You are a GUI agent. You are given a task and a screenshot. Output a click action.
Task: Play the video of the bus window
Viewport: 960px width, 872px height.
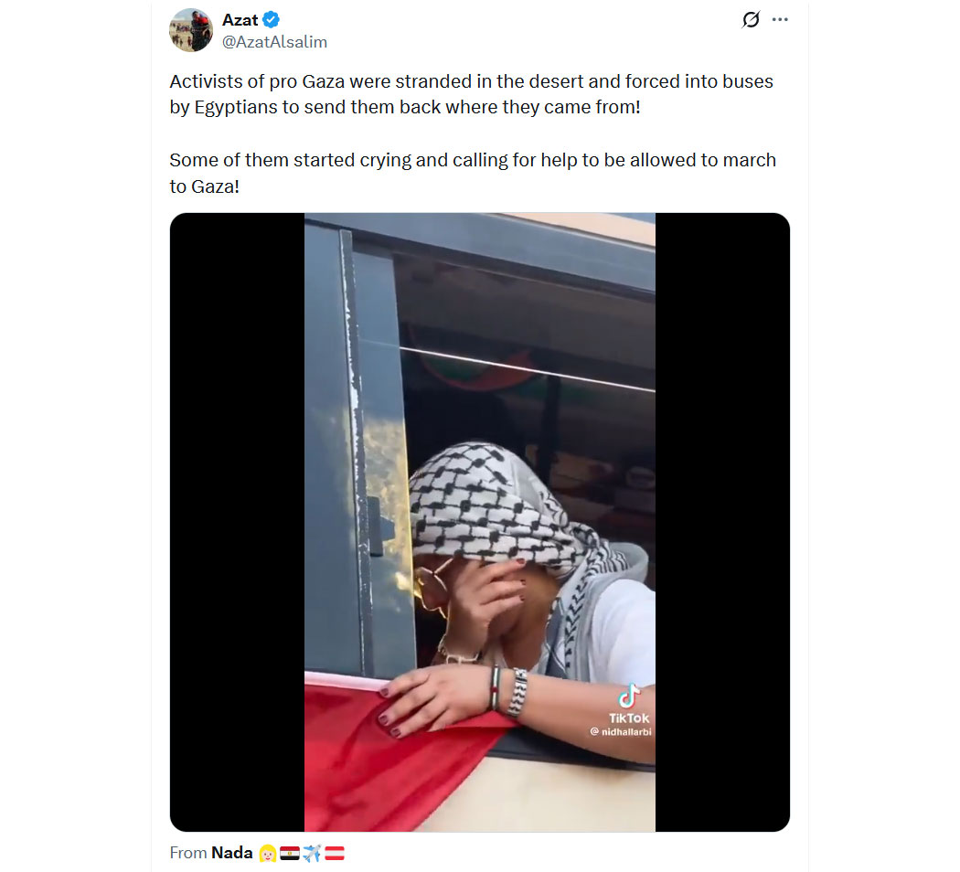point(479,522)
